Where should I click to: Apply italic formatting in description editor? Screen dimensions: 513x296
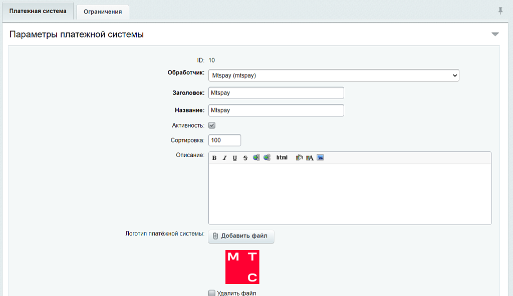224,158
